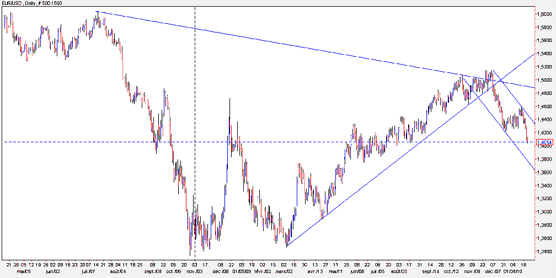Select the "1,5200" price axis label
This screenshot has height=278, width=556.
click(x=544, y=67)
